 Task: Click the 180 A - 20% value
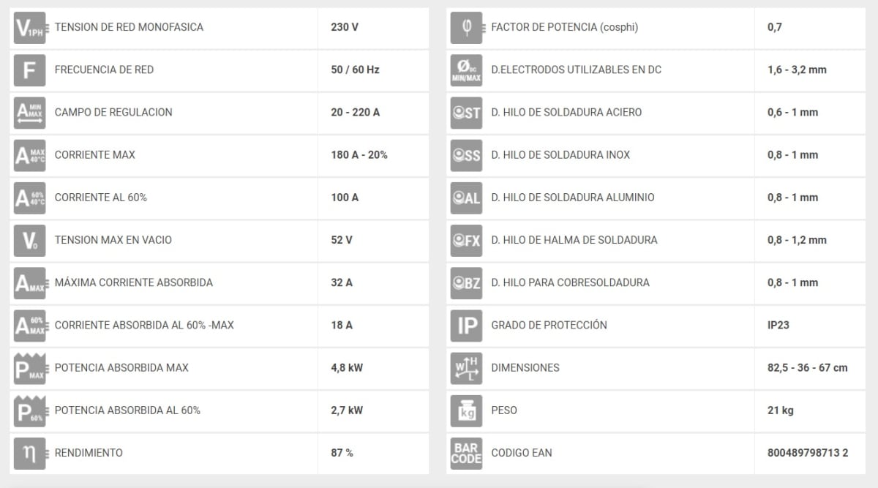click(x=359, y=155)
